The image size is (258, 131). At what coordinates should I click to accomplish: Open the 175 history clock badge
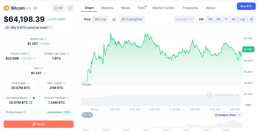pyautogui.click(x=87, y=115)
